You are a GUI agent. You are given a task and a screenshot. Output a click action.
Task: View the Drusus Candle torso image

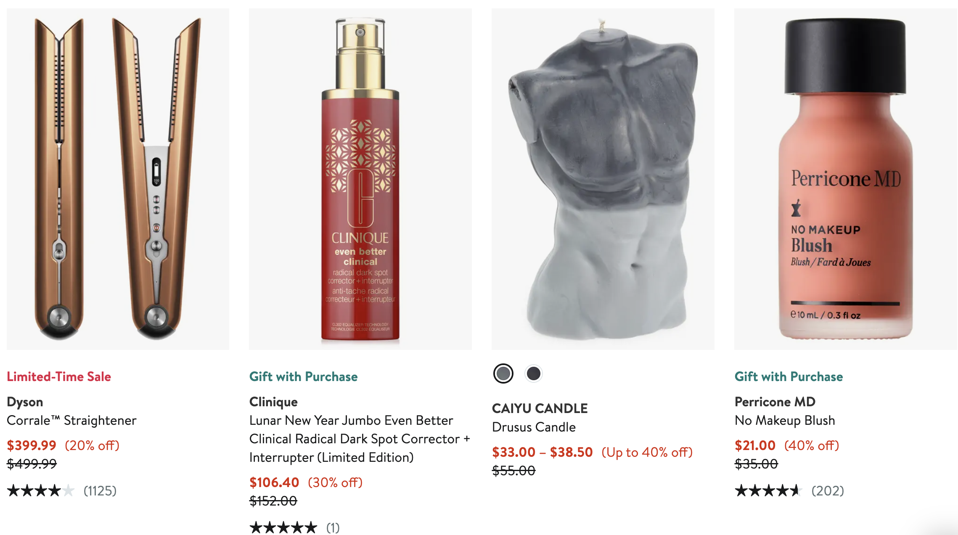603,179
